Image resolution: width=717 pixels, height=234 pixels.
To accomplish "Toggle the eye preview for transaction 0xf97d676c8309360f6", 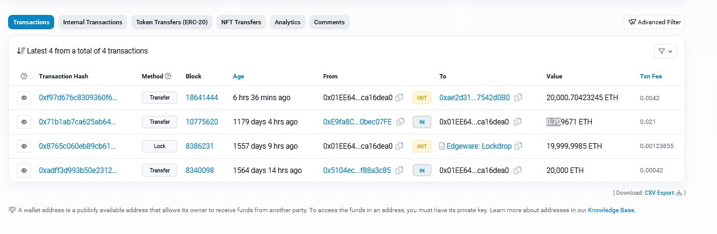I will (24, 98).
